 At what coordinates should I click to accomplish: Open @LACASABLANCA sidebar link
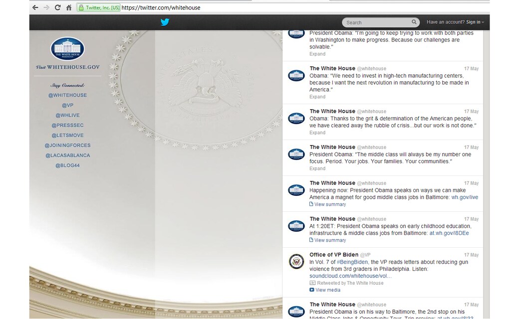coord(68,156)
